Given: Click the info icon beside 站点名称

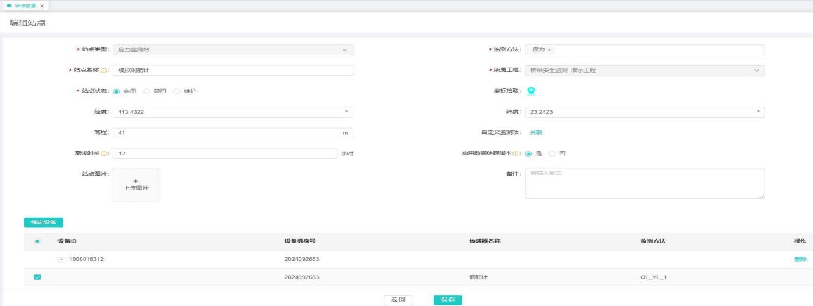Looking at the screenshot, I should pyautogui.click(x=102, y=70).
